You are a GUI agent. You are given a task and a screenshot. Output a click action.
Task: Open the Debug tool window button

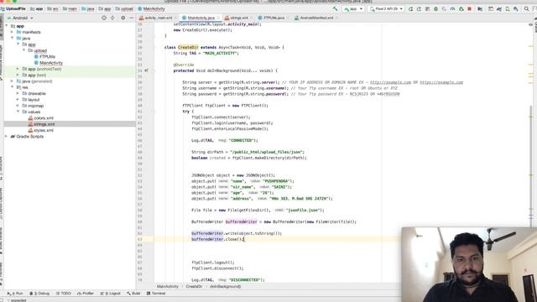[39, 294]
